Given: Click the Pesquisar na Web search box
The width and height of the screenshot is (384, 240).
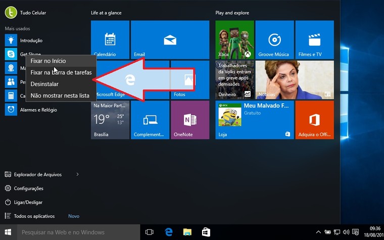Looking at the screenshot, I should [x=76, y=232].
